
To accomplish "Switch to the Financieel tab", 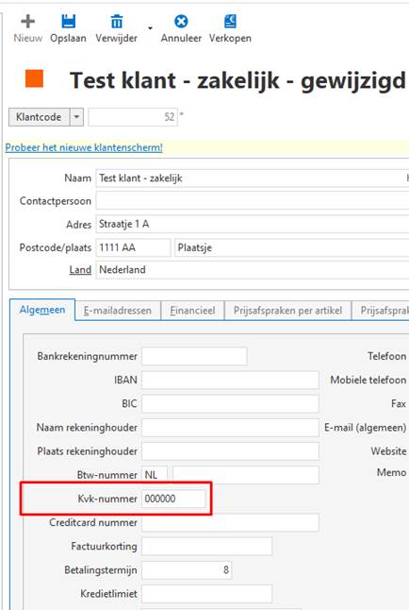I will coord(192,311).
